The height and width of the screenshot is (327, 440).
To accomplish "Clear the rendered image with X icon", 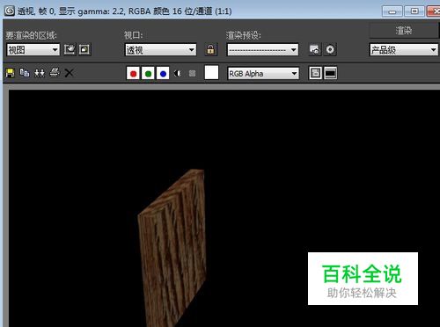I will tap(69, 73).
